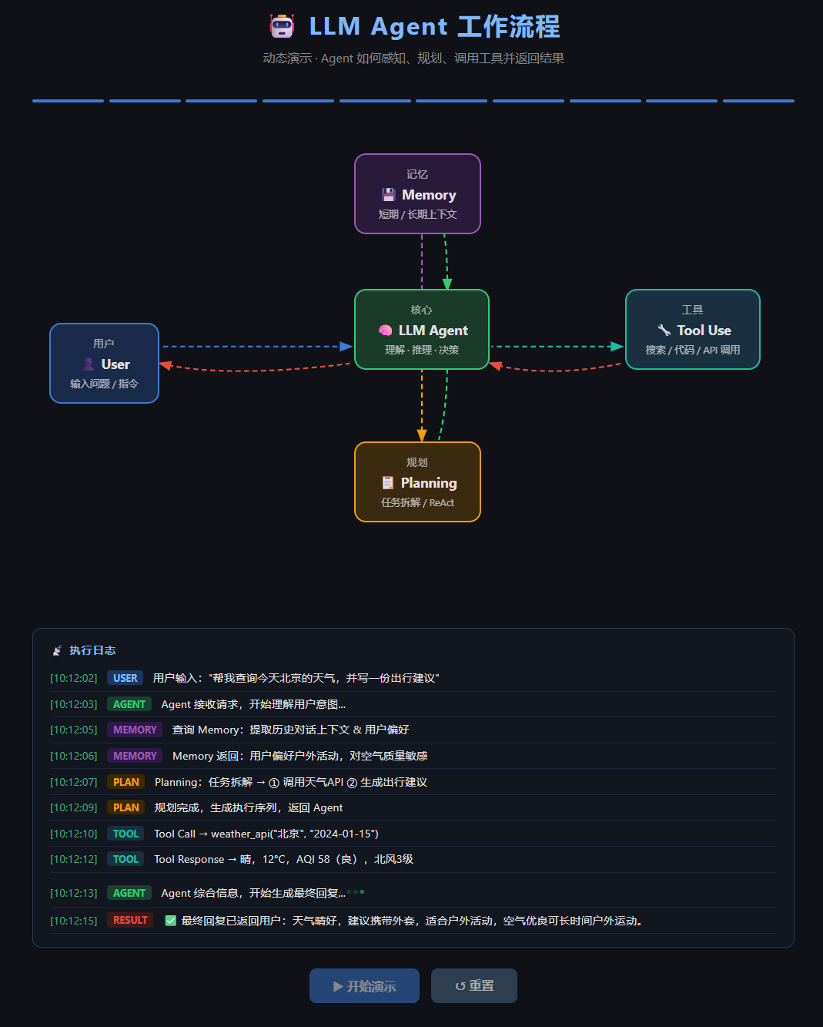Image resolution: width=823 pixels, height=1027 pixels.
Task: Click the brain icon in LLM Agent node
Action: (386, 331)
